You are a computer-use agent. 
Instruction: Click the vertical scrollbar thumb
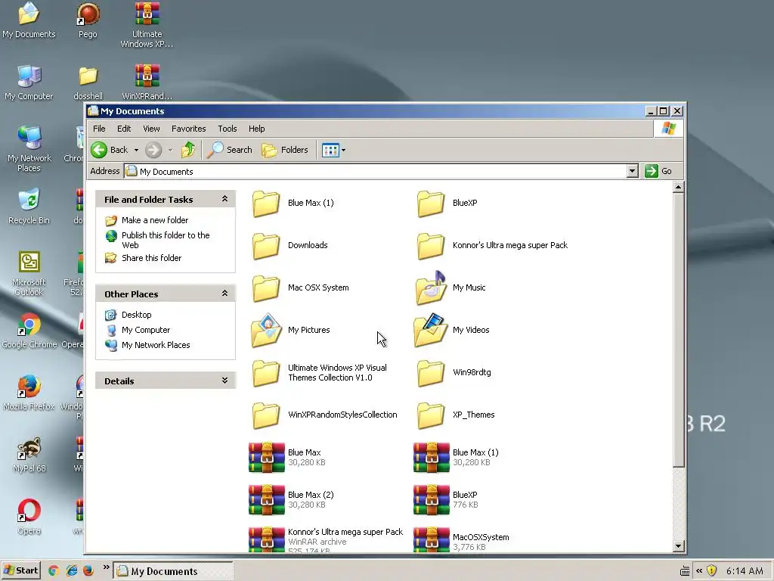(678, 330)
